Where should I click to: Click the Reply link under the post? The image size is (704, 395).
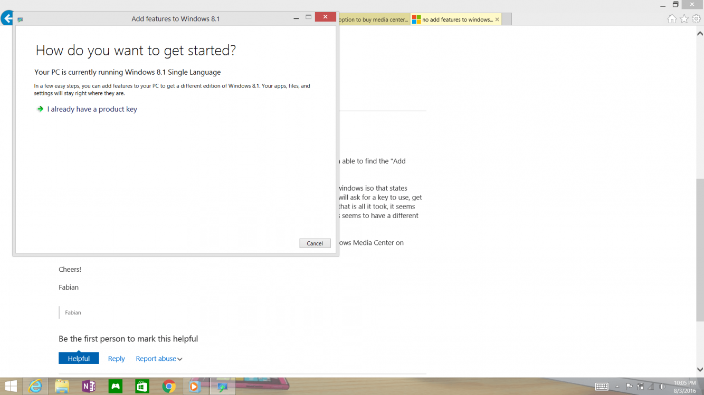(x=117, y=359)
